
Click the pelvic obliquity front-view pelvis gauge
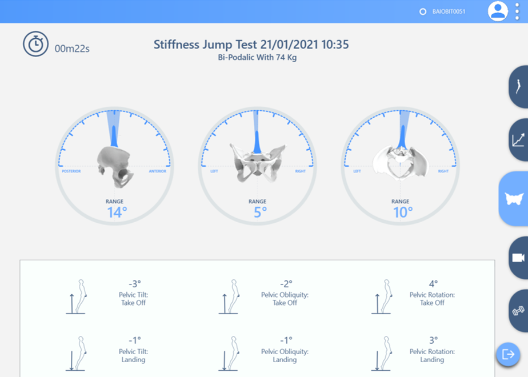pyautogui.click(x=257, y=166)
